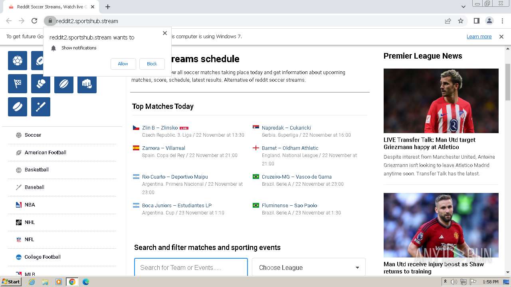Open the hockey puck sport tile
This screenshot has width=511, height=287.
[18, 107]
